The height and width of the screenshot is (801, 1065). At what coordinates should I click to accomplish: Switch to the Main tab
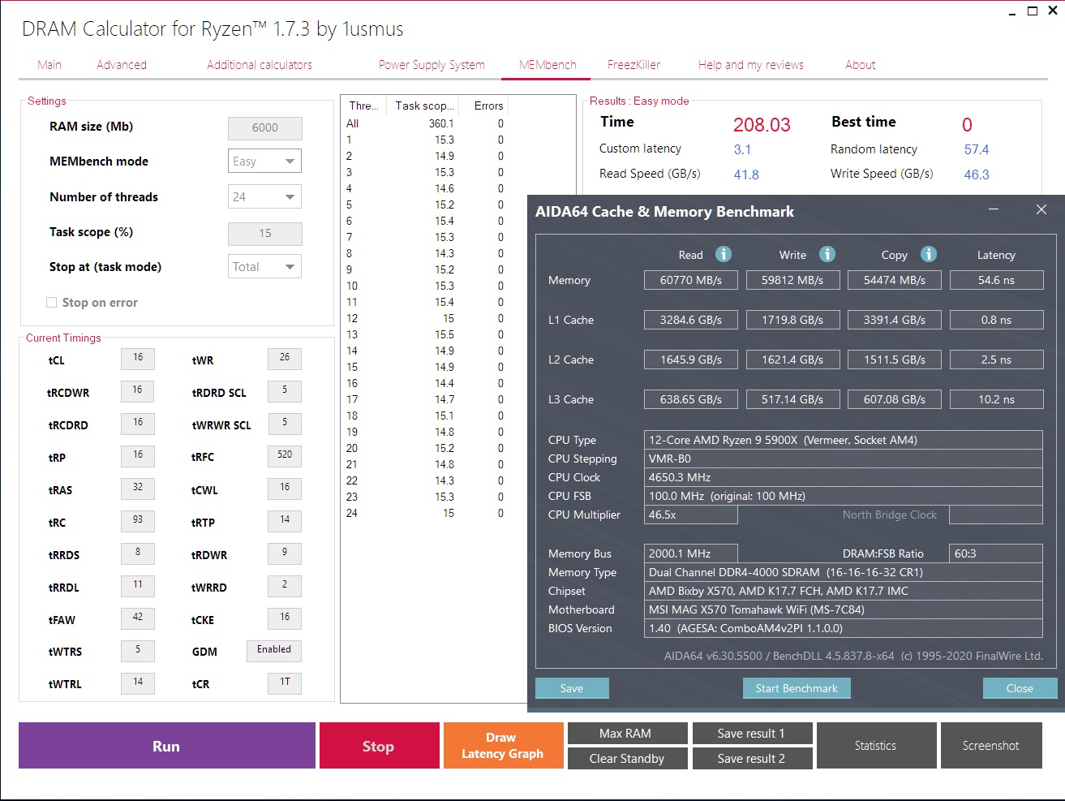[49, 65]
